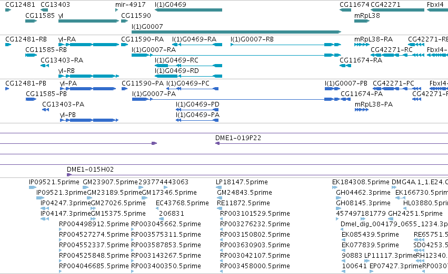Select the CG11674 gene label
448x274 pixels.
(354, 5)
